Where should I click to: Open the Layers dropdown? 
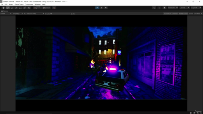184,8
